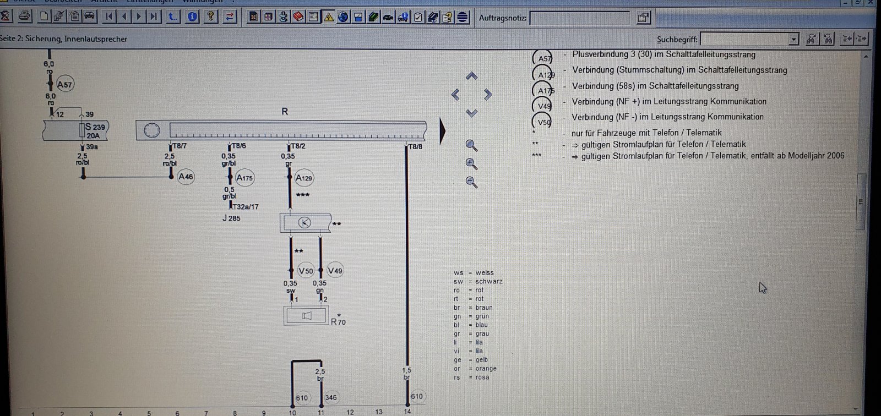
Task: Click the legend panel scrollbar thumb
Action: (x=861, y=201)
